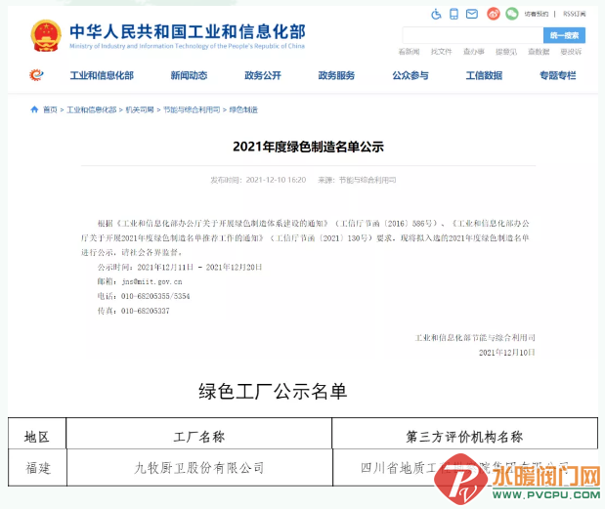Image resolution: width=605 pixels, height=509 pixels.
Task: Click 工业和信息化部 in the breadcrumb
Action: [92, 109]
